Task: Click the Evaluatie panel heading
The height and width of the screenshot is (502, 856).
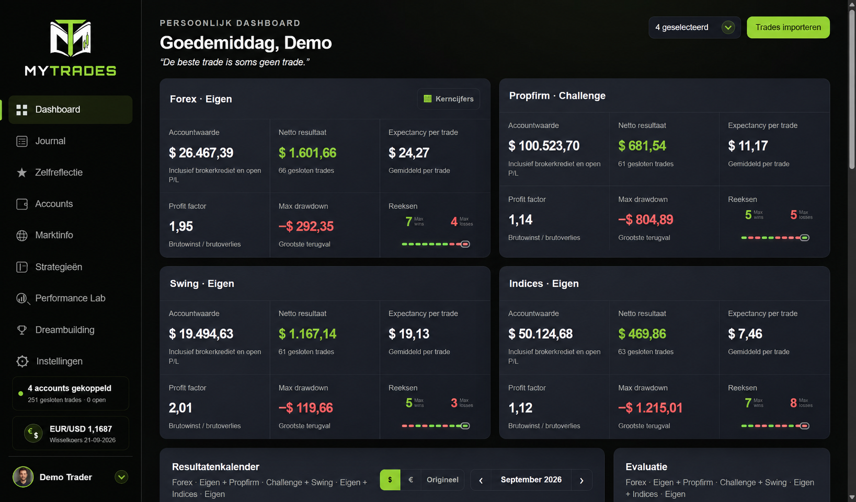Action: (646, 467)
